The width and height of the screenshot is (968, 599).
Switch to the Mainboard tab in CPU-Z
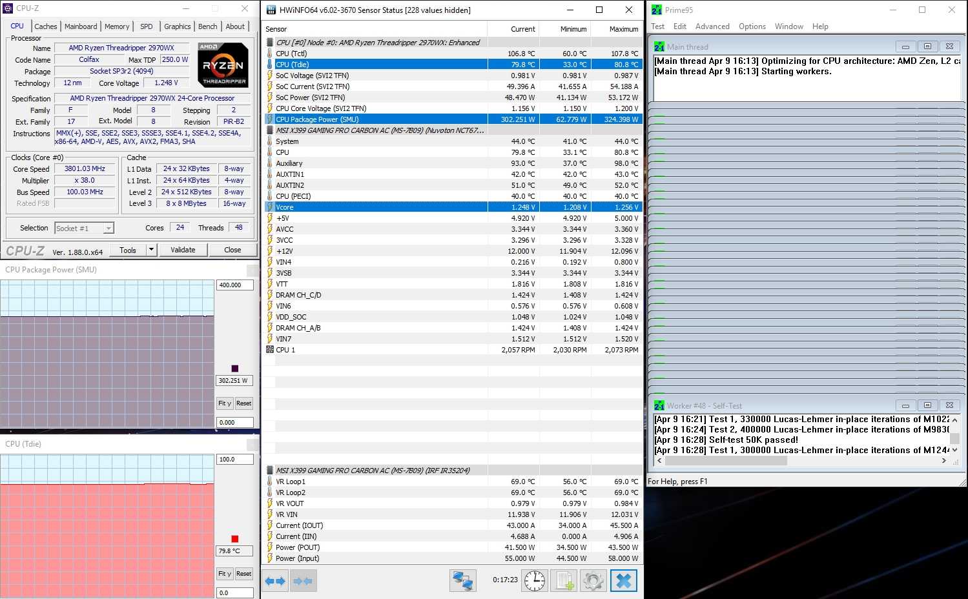(x=81, y=26)
